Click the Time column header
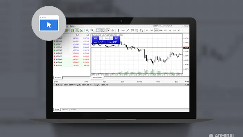 click(86, 81)
